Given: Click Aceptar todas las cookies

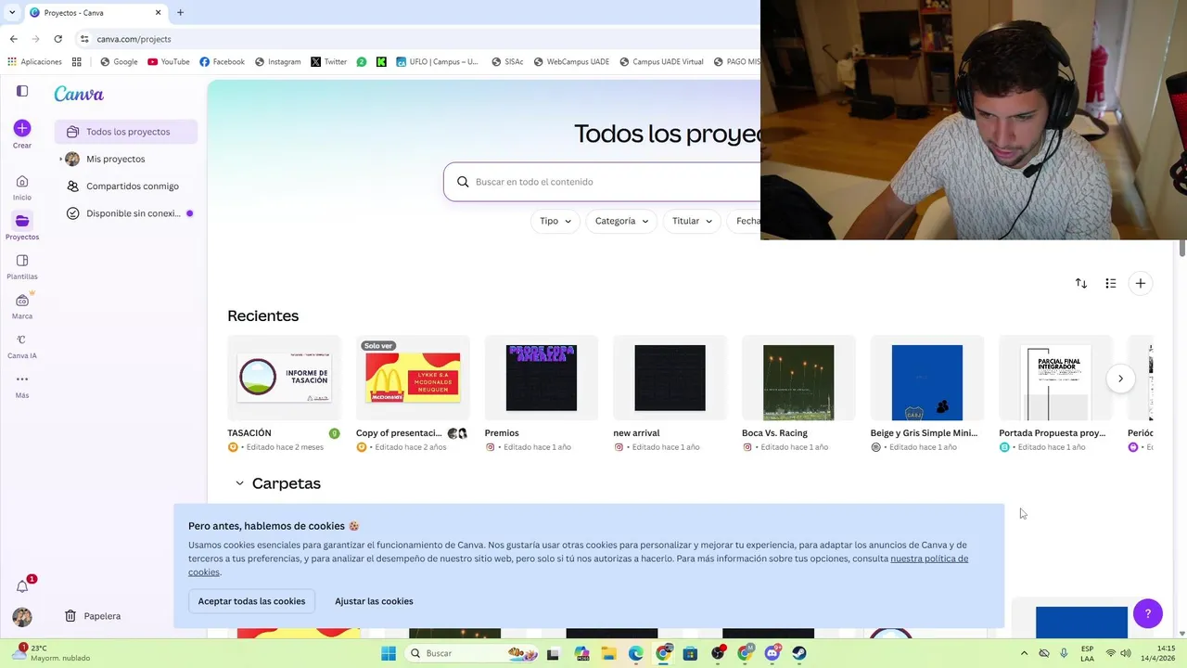Looking at the screenshot, I should (251, 601).
